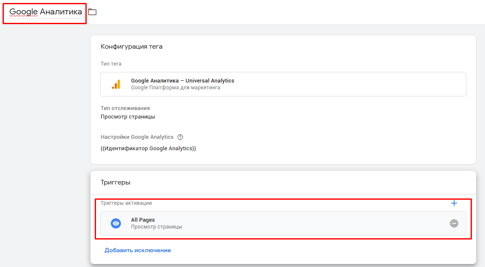Open the folder icon beside the tag name
Viewport: 485px width, 267px height.
(92, 12)
